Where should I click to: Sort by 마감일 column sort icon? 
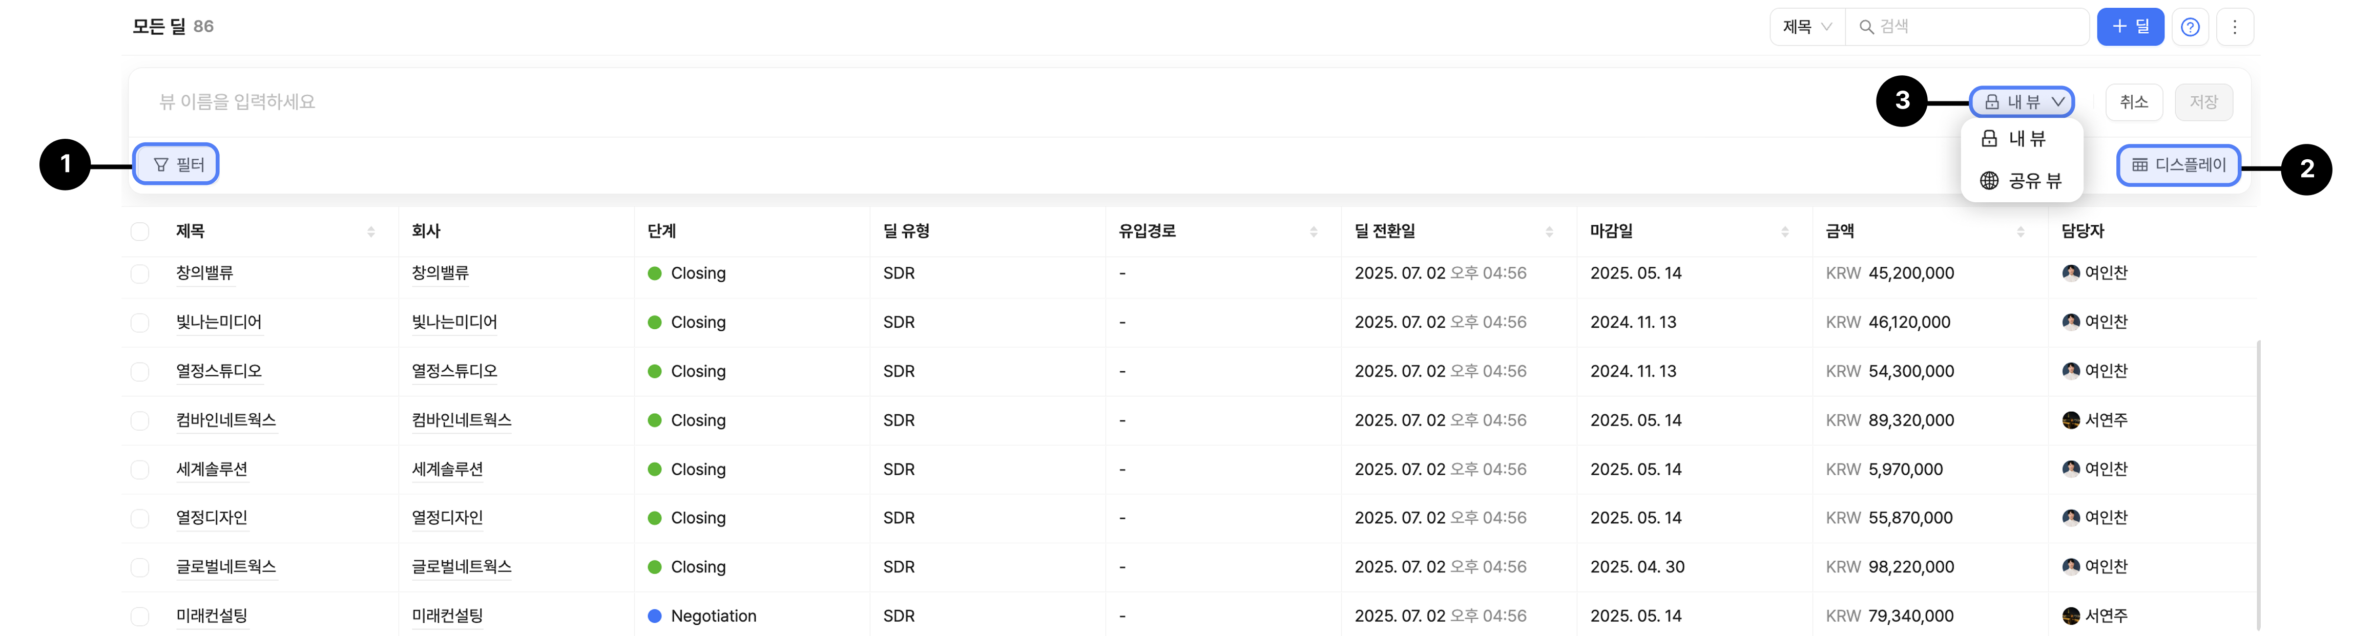(1785, 231)
